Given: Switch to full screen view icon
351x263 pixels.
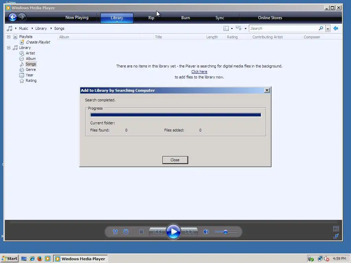Looking at the screenshot, I should (336, 229).
